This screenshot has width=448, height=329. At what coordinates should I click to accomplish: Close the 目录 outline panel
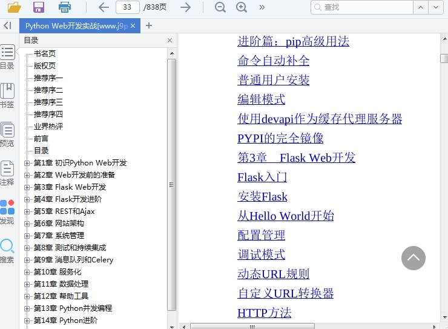[x=170, y=41]
